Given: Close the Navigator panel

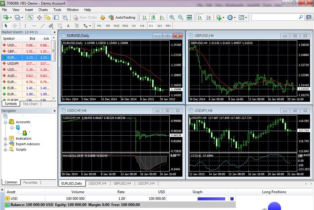Looking at the screenshot, I should pos(55,111).
